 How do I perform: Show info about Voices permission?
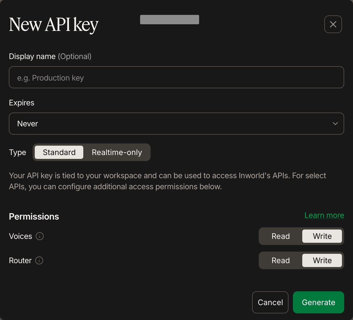click(40, 236)
